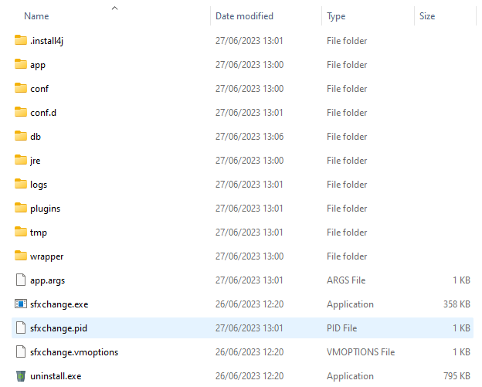Sort by the Type column header

(336, 16)
